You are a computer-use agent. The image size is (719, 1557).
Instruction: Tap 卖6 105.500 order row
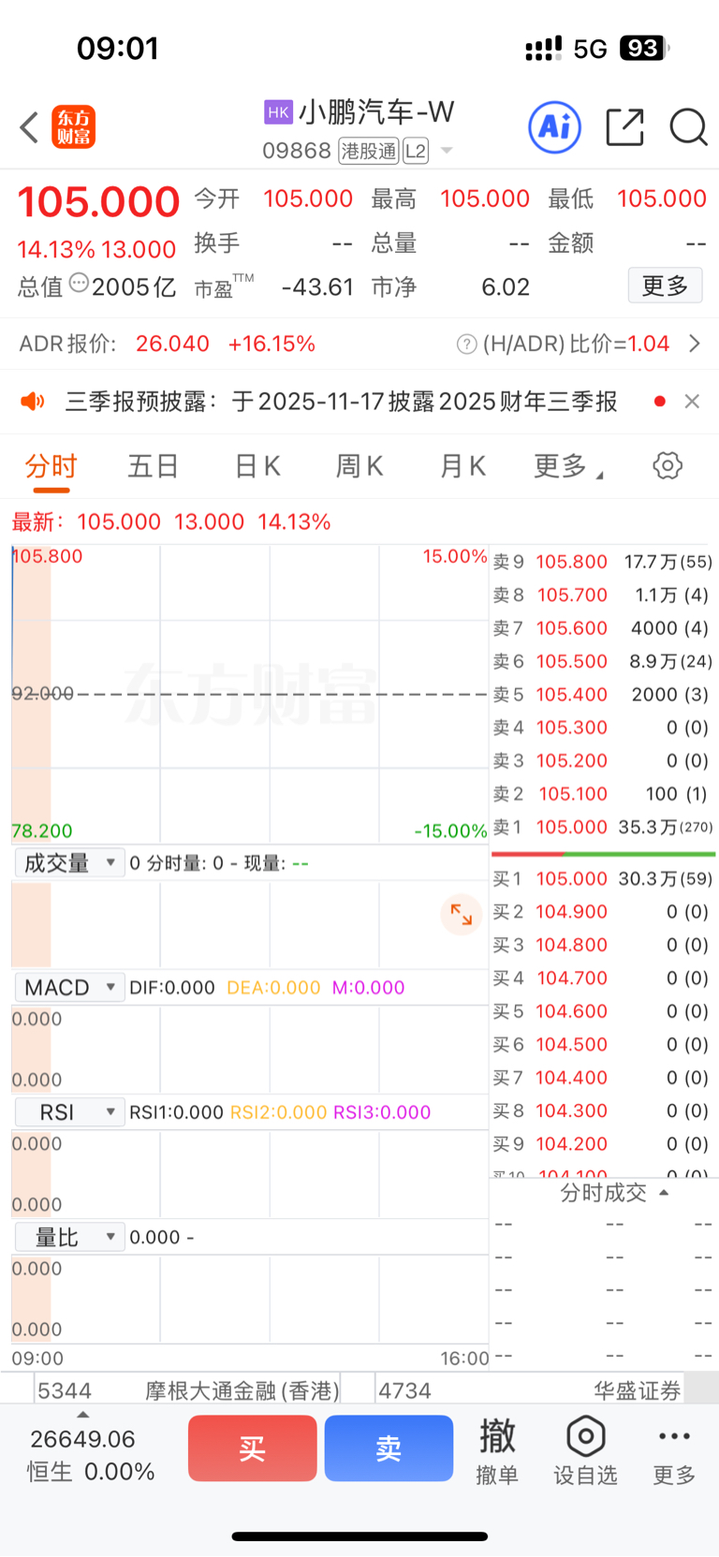point(602,661)
